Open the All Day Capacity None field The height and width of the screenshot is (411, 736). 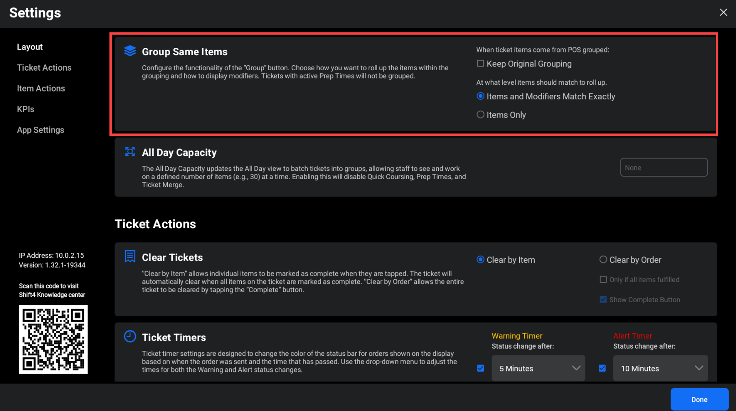click(663, 167)
